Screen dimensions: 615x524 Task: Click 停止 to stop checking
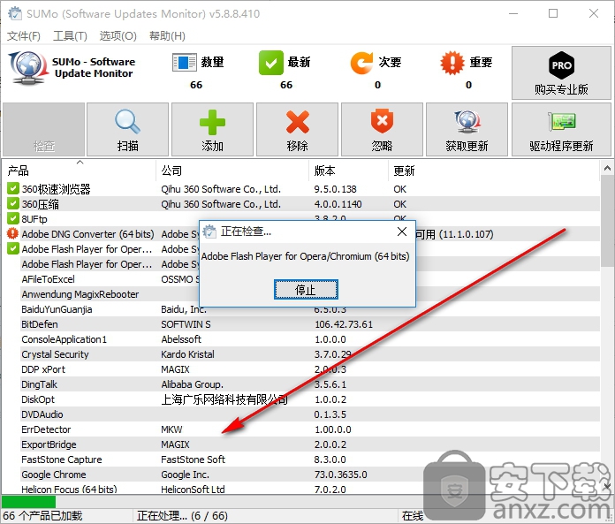[306, 290]
